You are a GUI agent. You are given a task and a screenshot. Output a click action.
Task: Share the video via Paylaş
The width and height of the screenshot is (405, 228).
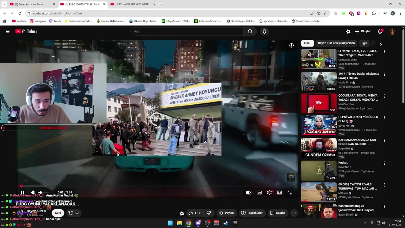(226, 213)
